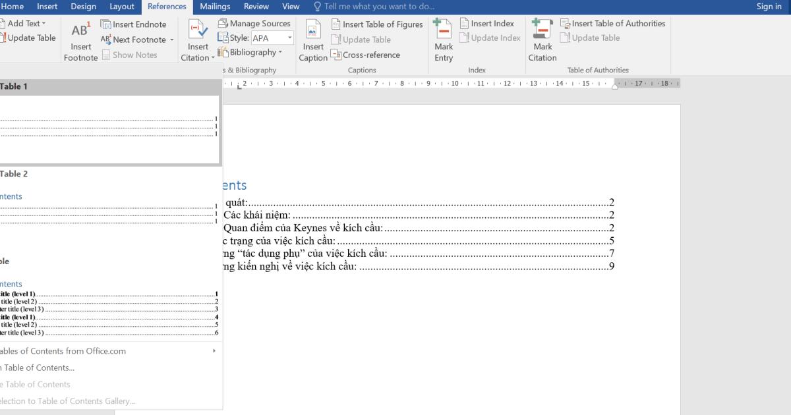The image size is (791, 415).
Task: Expand Office.com submenu arrow
Action: coord(214,351)
